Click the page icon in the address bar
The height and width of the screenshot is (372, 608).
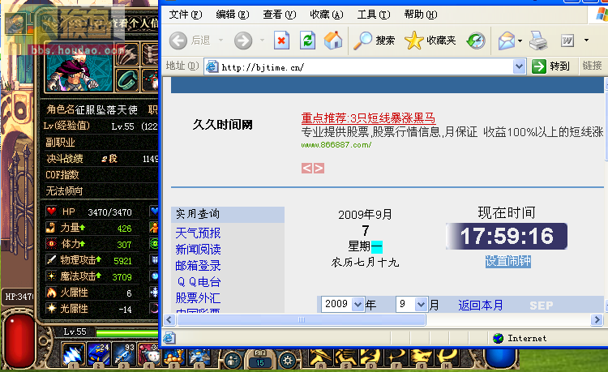coord(212,66)
